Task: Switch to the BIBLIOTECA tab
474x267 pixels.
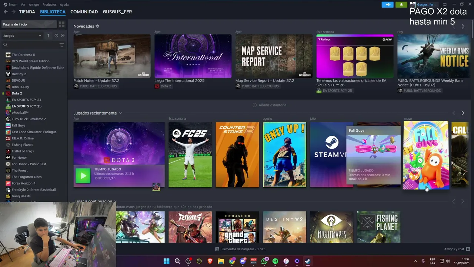Action: [x=53, y=12]
